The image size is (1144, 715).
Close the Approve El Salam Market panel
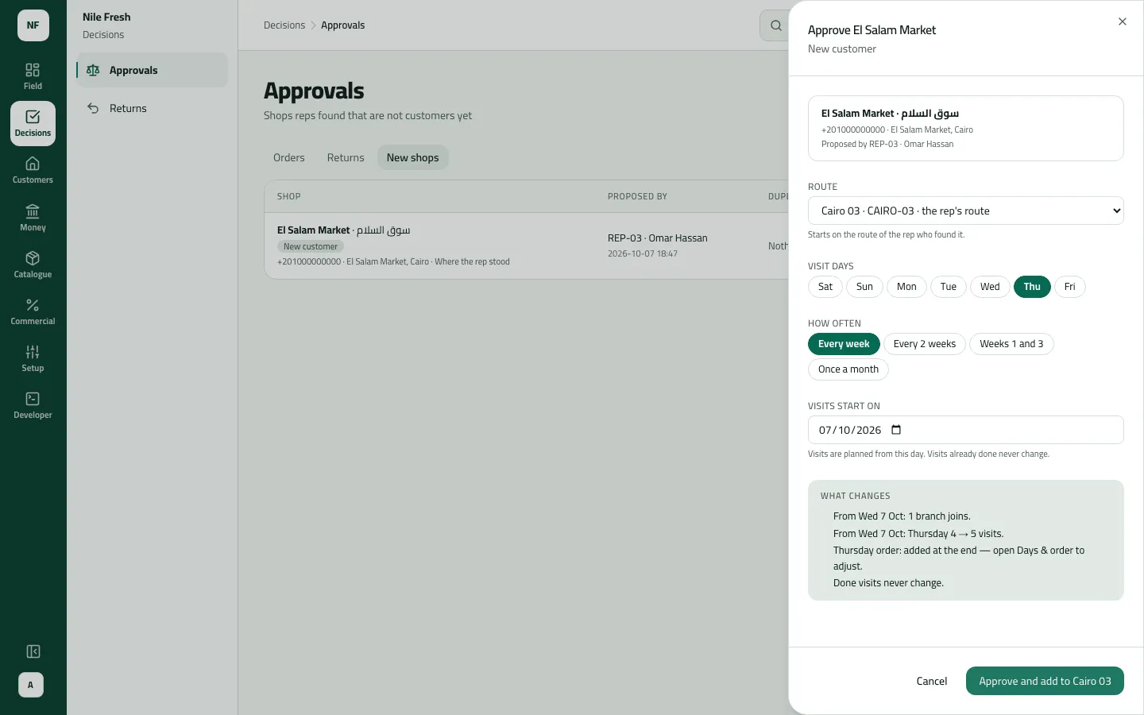coord(1122,21)
